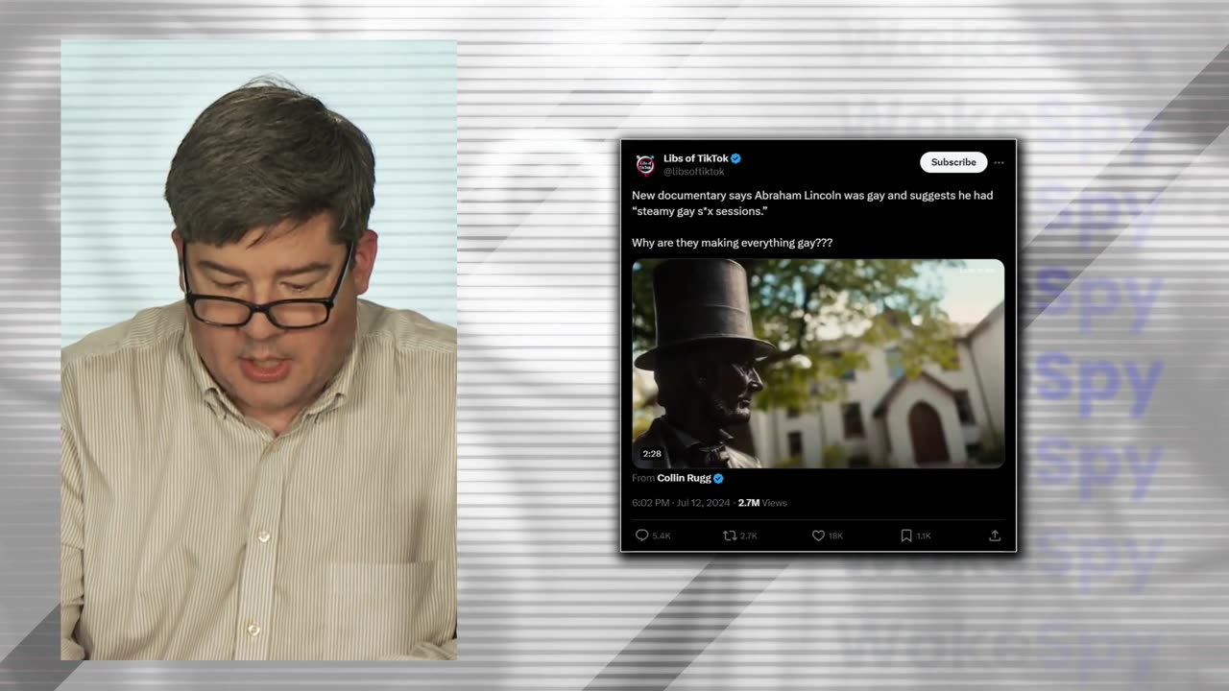Click Collin Rugg's verified badge

pyautogui.click(x=718, y=478)
